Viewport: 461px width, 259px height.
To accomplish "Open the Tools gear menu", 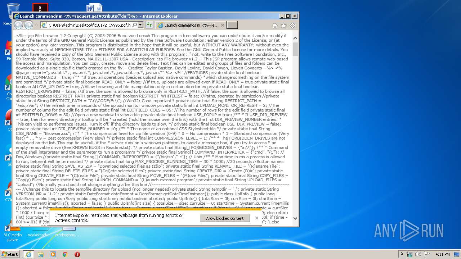I will point(292,26).
